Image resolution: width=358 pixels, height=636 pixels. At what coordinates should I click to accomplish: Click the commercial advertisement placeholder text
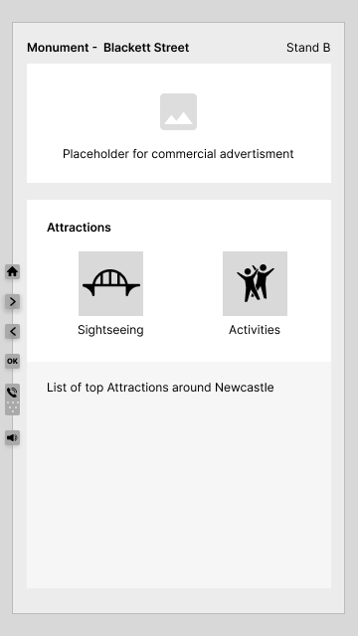178,154
